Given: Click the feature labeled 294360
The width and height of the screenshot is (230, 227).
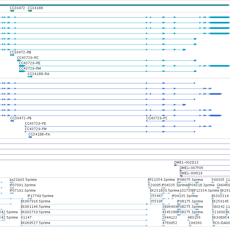Looking at the screenshot, I should coord(195,223).
